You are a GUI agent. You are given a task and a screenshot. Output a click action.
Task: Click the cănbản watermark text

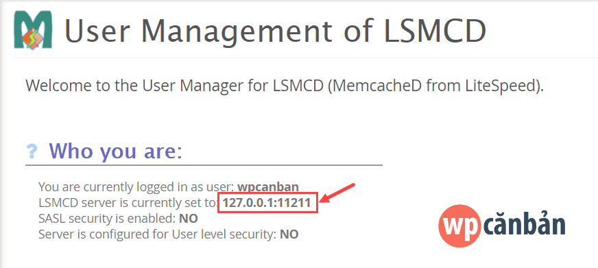[524, 225]
